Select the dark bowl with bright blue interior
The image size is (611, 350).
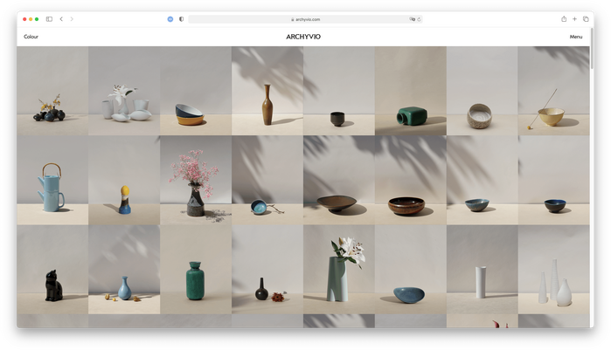coord(553,180)
